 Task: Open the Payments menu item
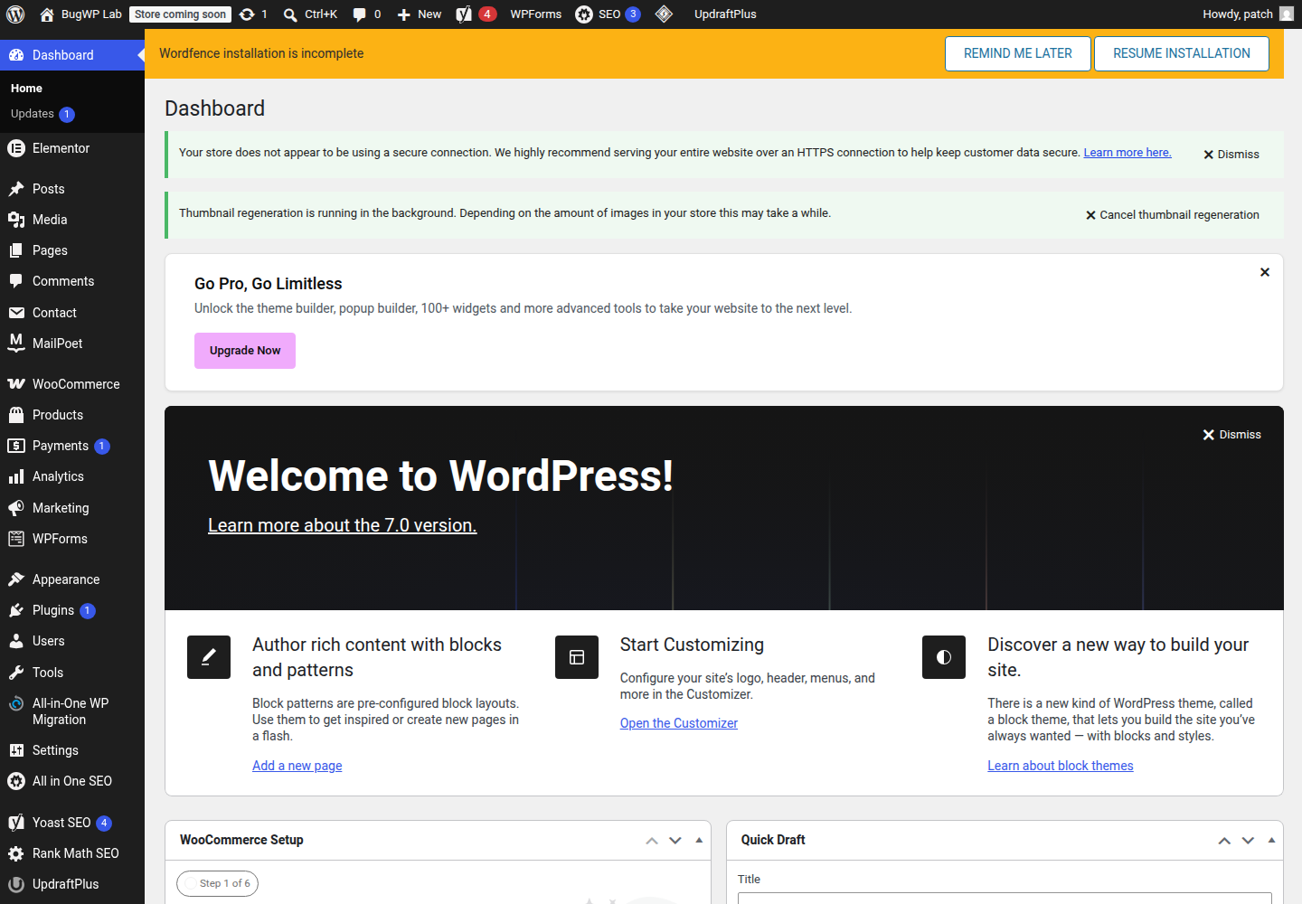pos(72,446)
